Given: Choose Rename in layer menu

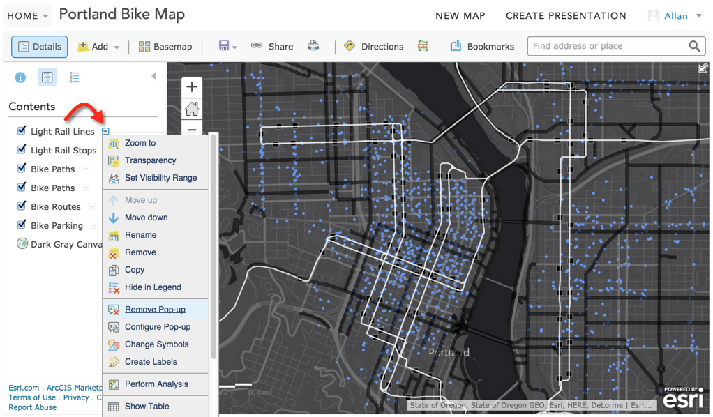Looking at the screenshot, I should tap(156, 234).
